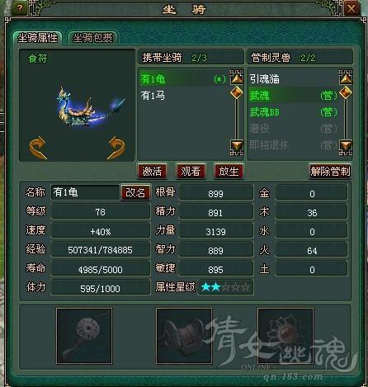Screen dimensions: 368x387
Task: Click the down arrow in mount list
Action: 237,147
